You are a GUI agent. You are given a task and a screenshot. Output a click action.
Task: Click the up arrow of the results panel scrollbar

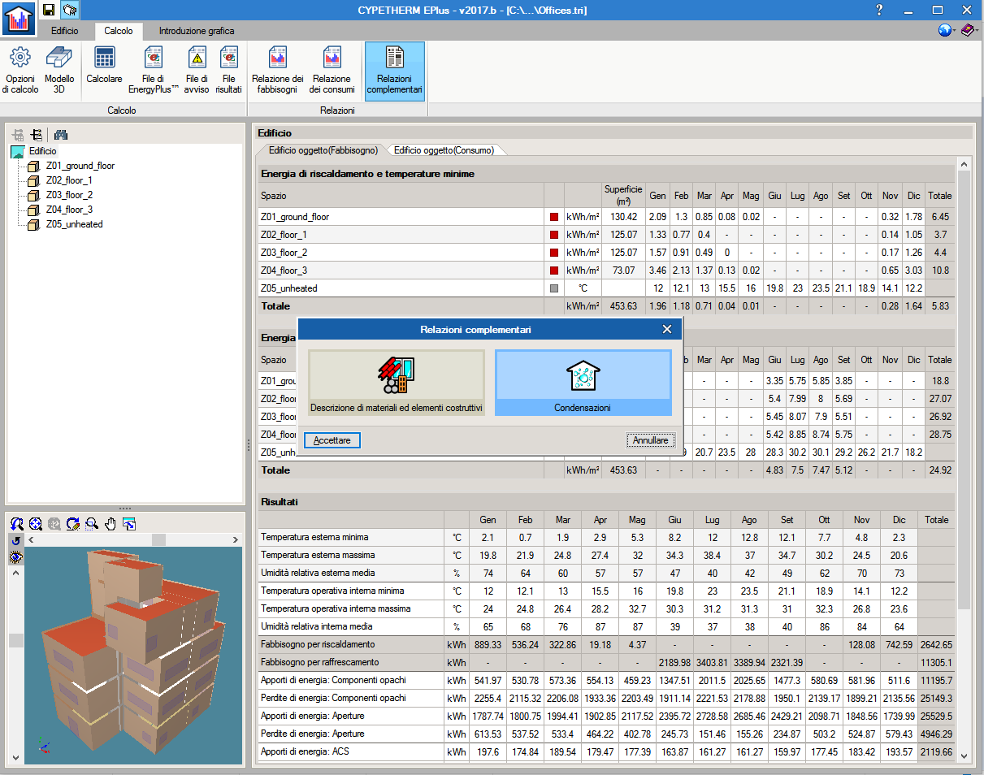tap(964, 163)
